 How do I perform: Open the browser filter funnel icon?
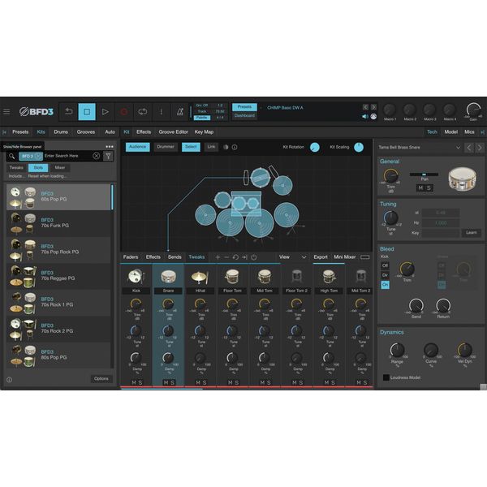tap(108, 156)
